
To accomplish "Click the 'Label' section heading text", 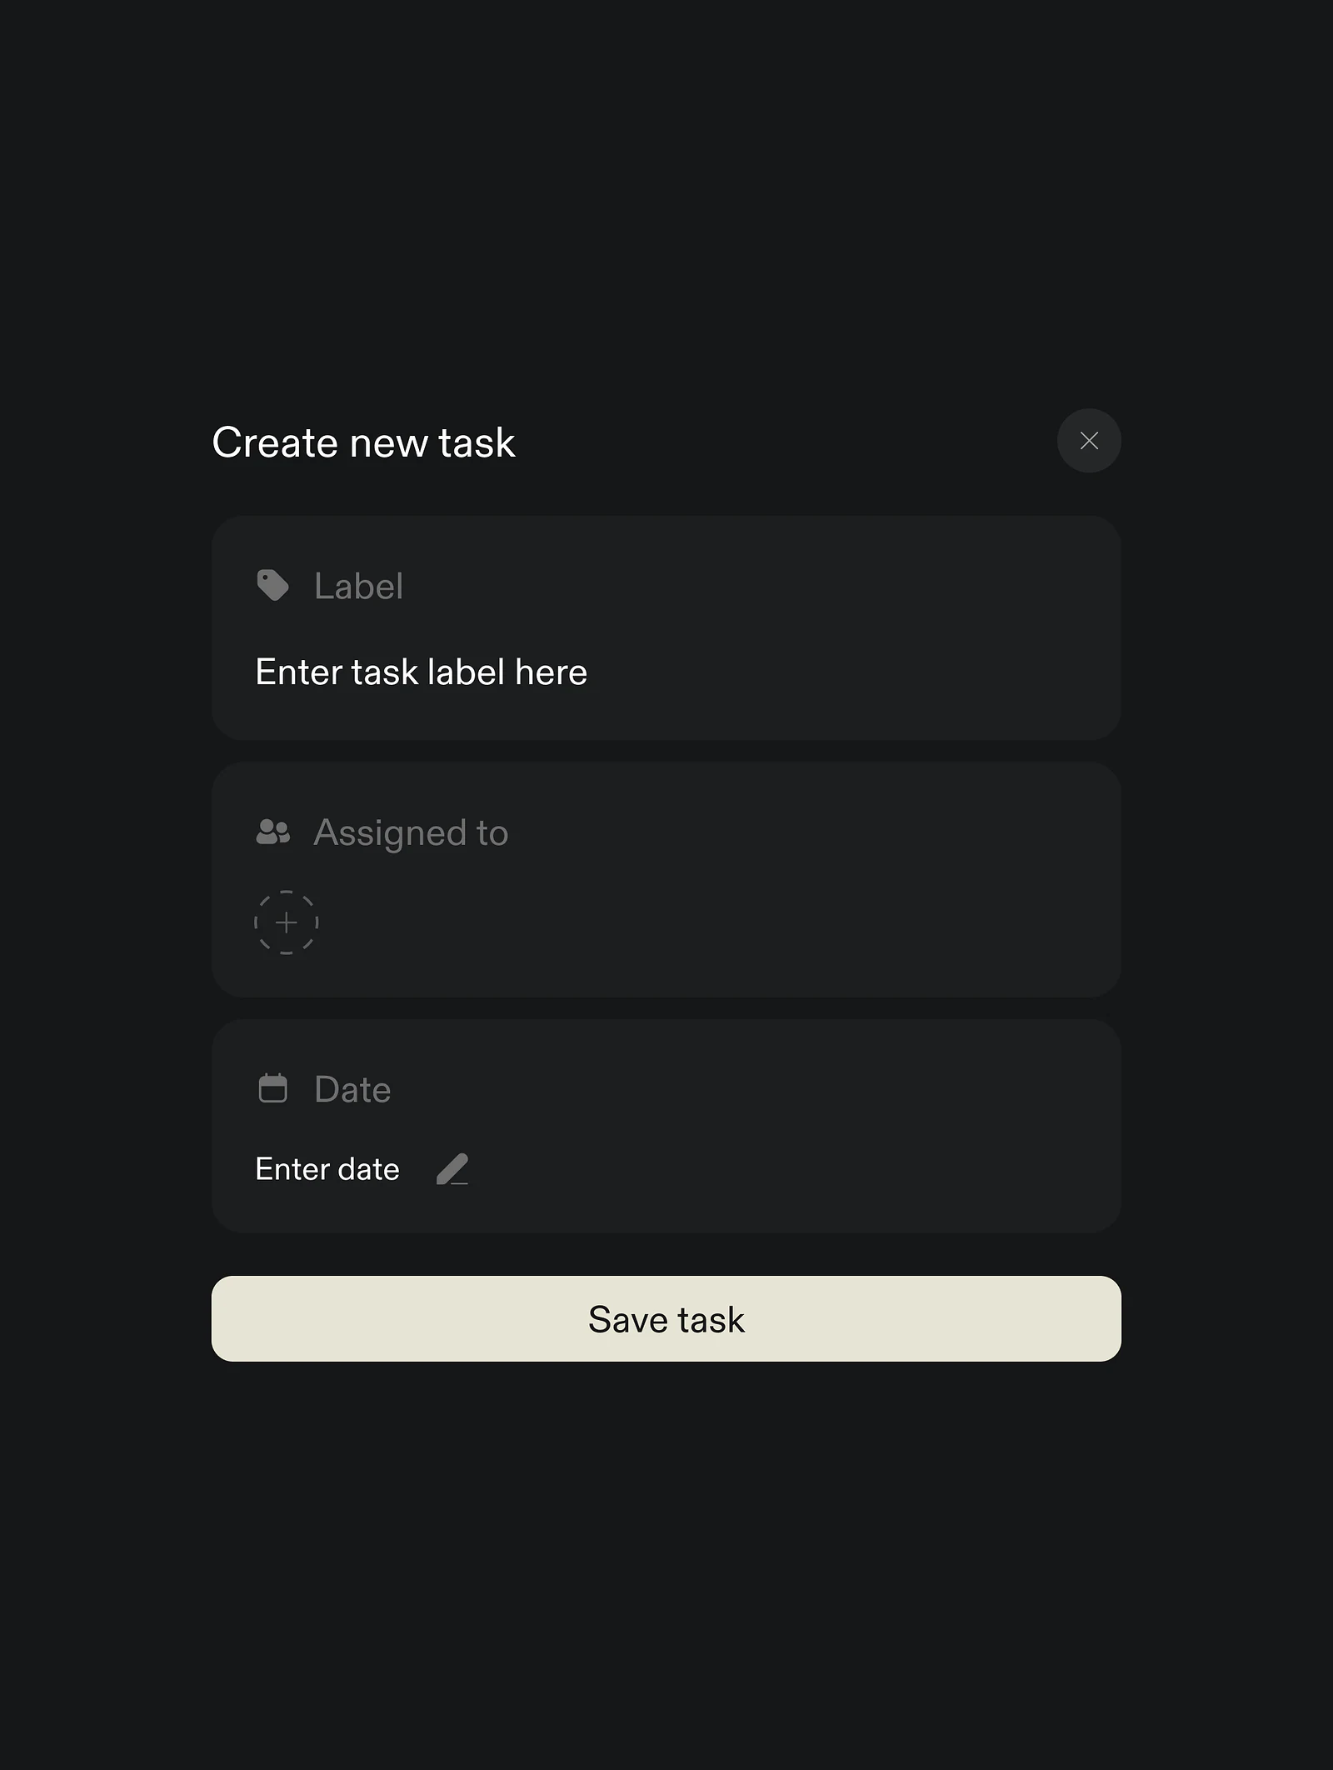I will 358,587.
